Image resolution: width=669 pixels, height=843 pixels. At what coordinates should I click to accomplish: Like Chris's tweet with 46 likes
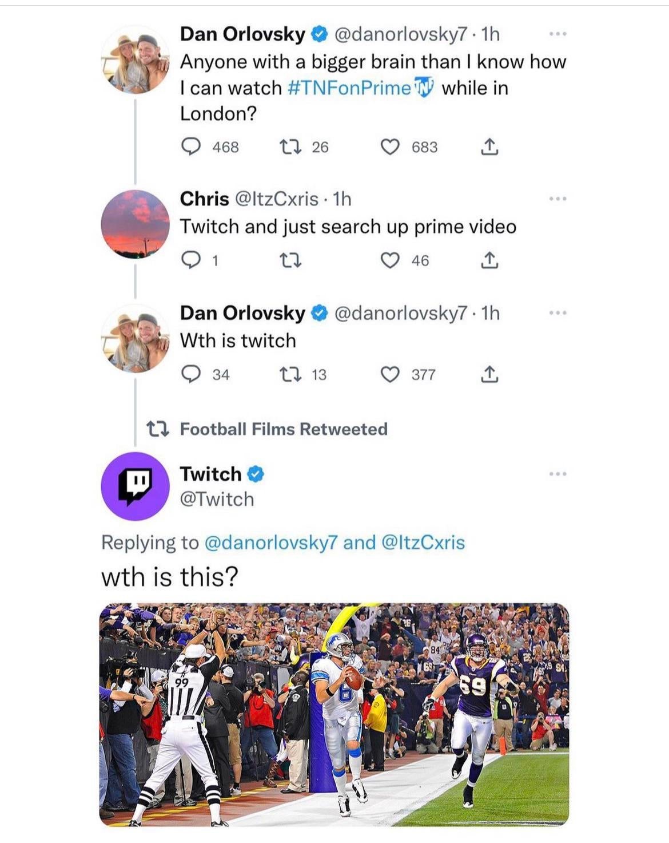point(390,260)
